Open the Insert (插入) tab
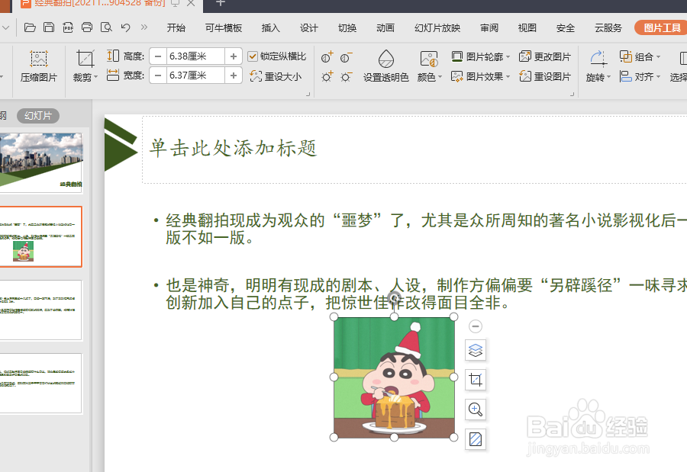 tap(270, 27)
